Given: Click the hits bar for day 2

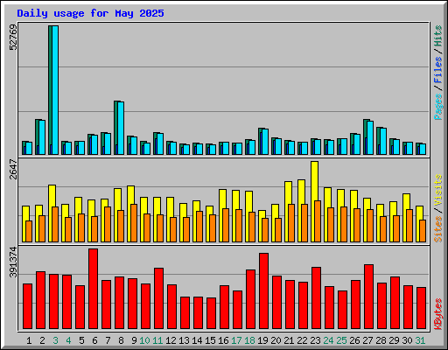Looking at the screenshot, I should pyautogui.click(x=37, y=136).
